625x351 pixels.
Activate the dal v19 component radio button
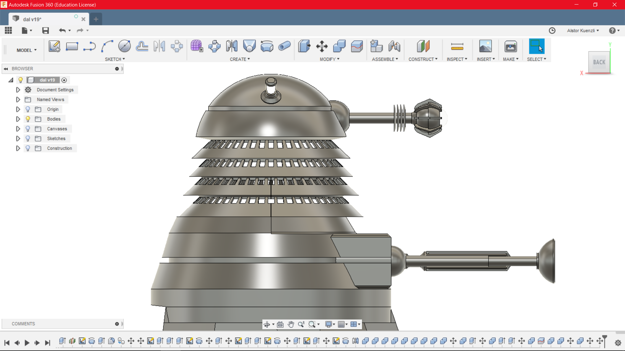[x=64, y=80]
